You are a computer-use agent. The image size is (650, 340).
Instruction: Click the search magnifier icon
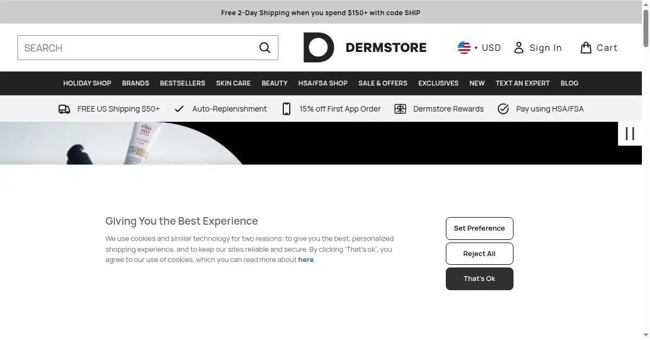(265, 48)
